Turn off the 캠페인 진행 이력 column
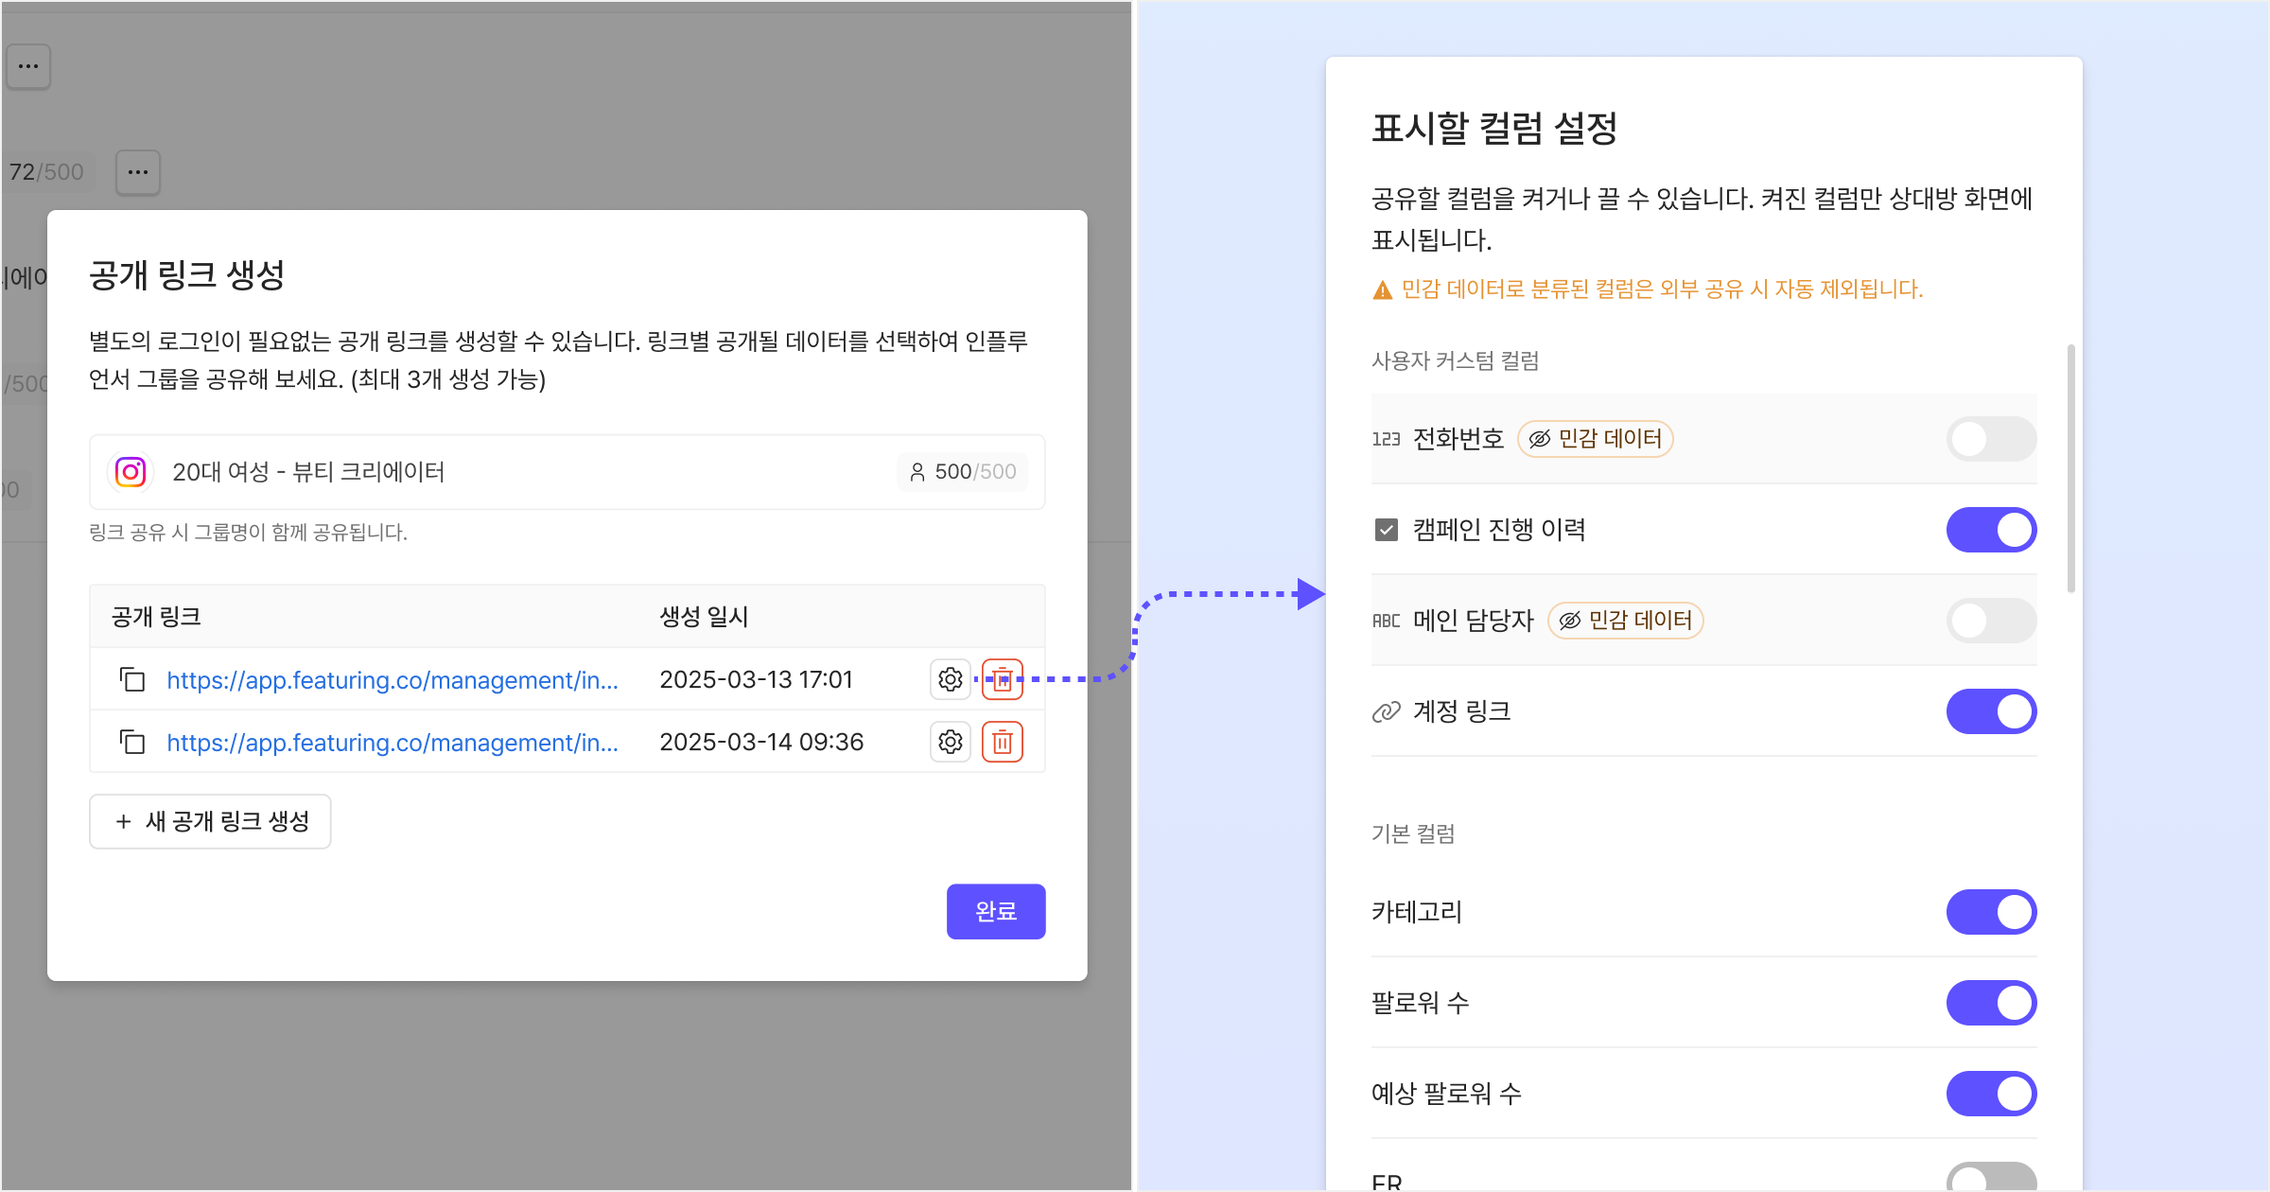2270x1192 pixels. point(1990,530)
